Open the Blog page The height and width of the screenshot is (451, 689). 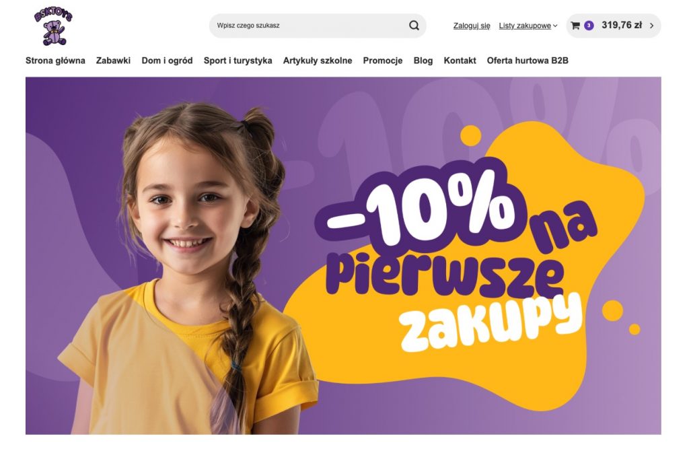[x=423, y=61]
